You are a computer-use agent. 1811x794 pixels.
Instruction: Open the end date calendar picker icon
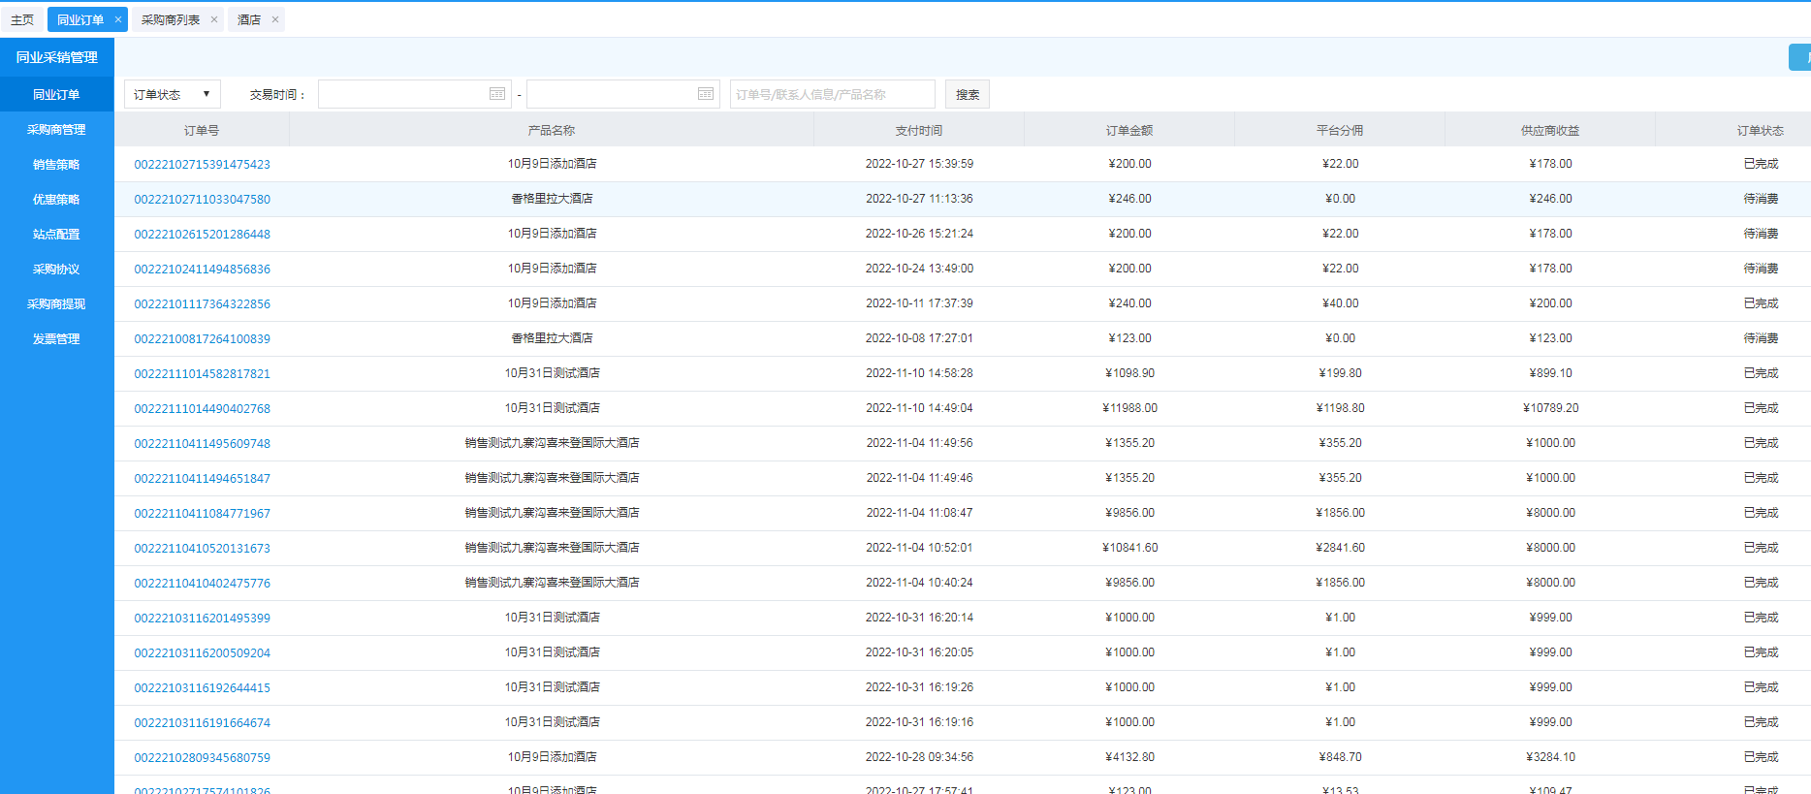[x=706, y=94]
